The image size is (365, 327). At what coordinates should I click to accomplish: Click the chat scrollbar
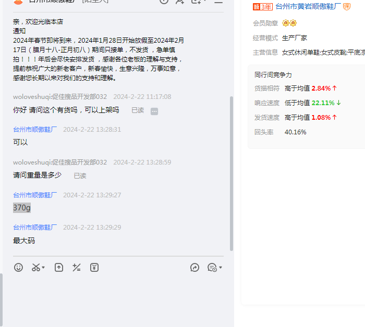[x=232, y=172]
